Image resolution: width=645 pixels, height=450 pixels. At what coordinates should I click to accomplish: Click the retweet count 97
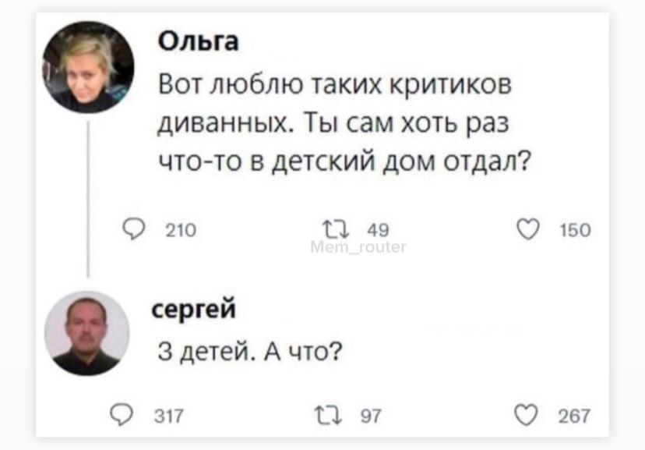371,416
